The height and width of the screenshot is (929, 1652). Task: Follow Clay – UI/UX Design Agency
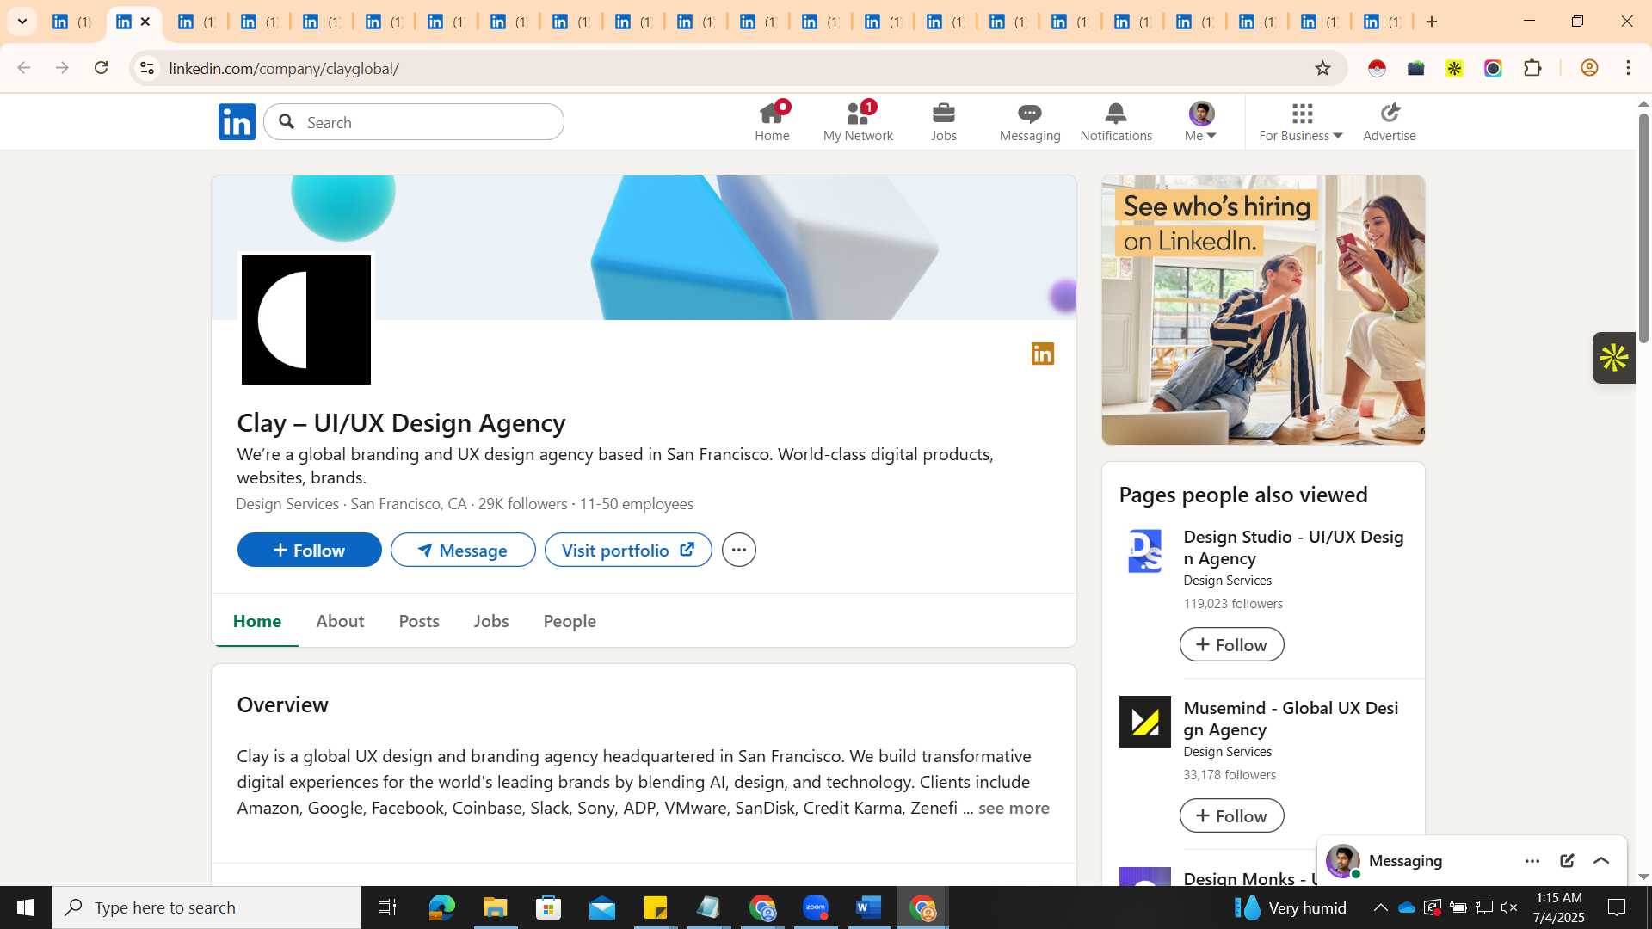309,550
